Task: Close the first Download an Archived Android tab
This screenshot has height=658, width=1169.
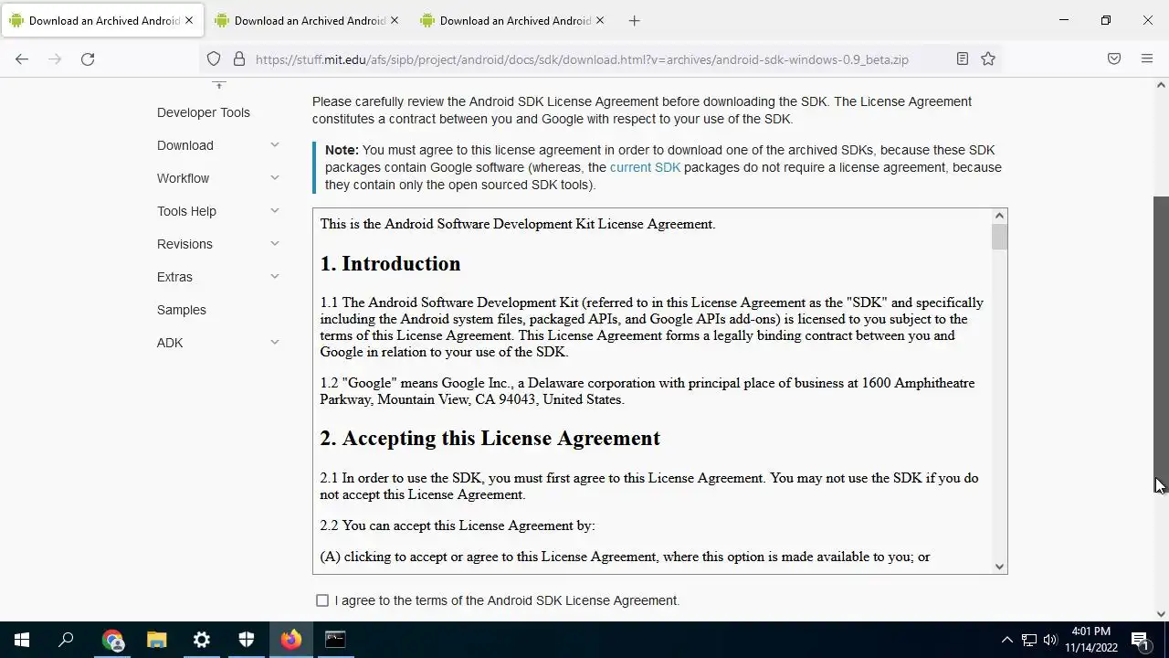Action: point(190,20)
